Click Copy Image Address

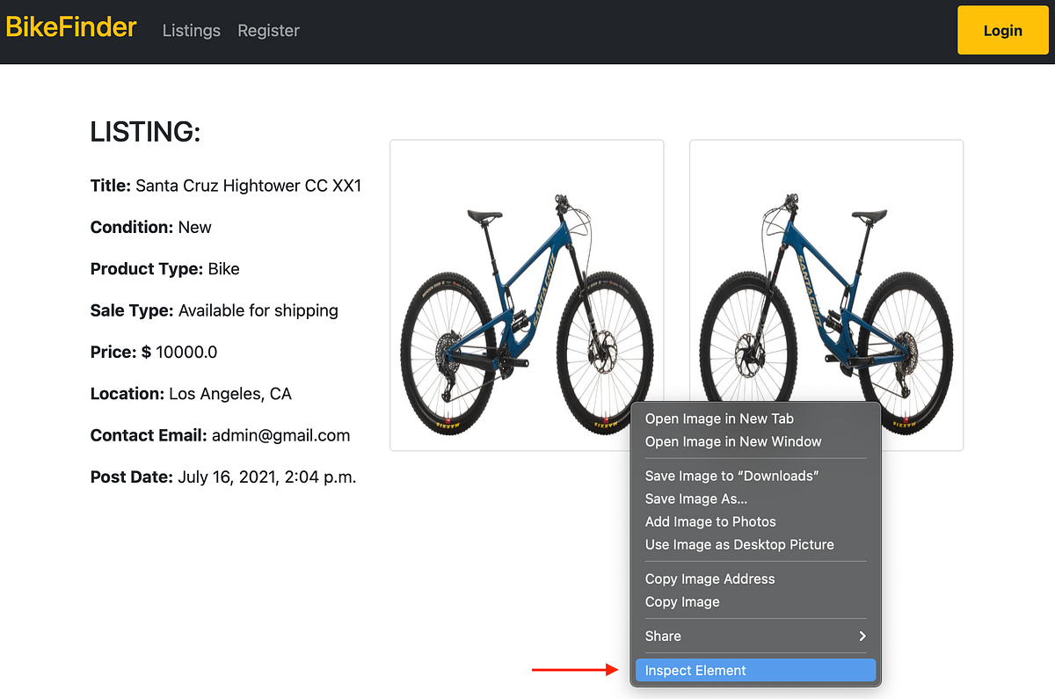click(709, 579)
